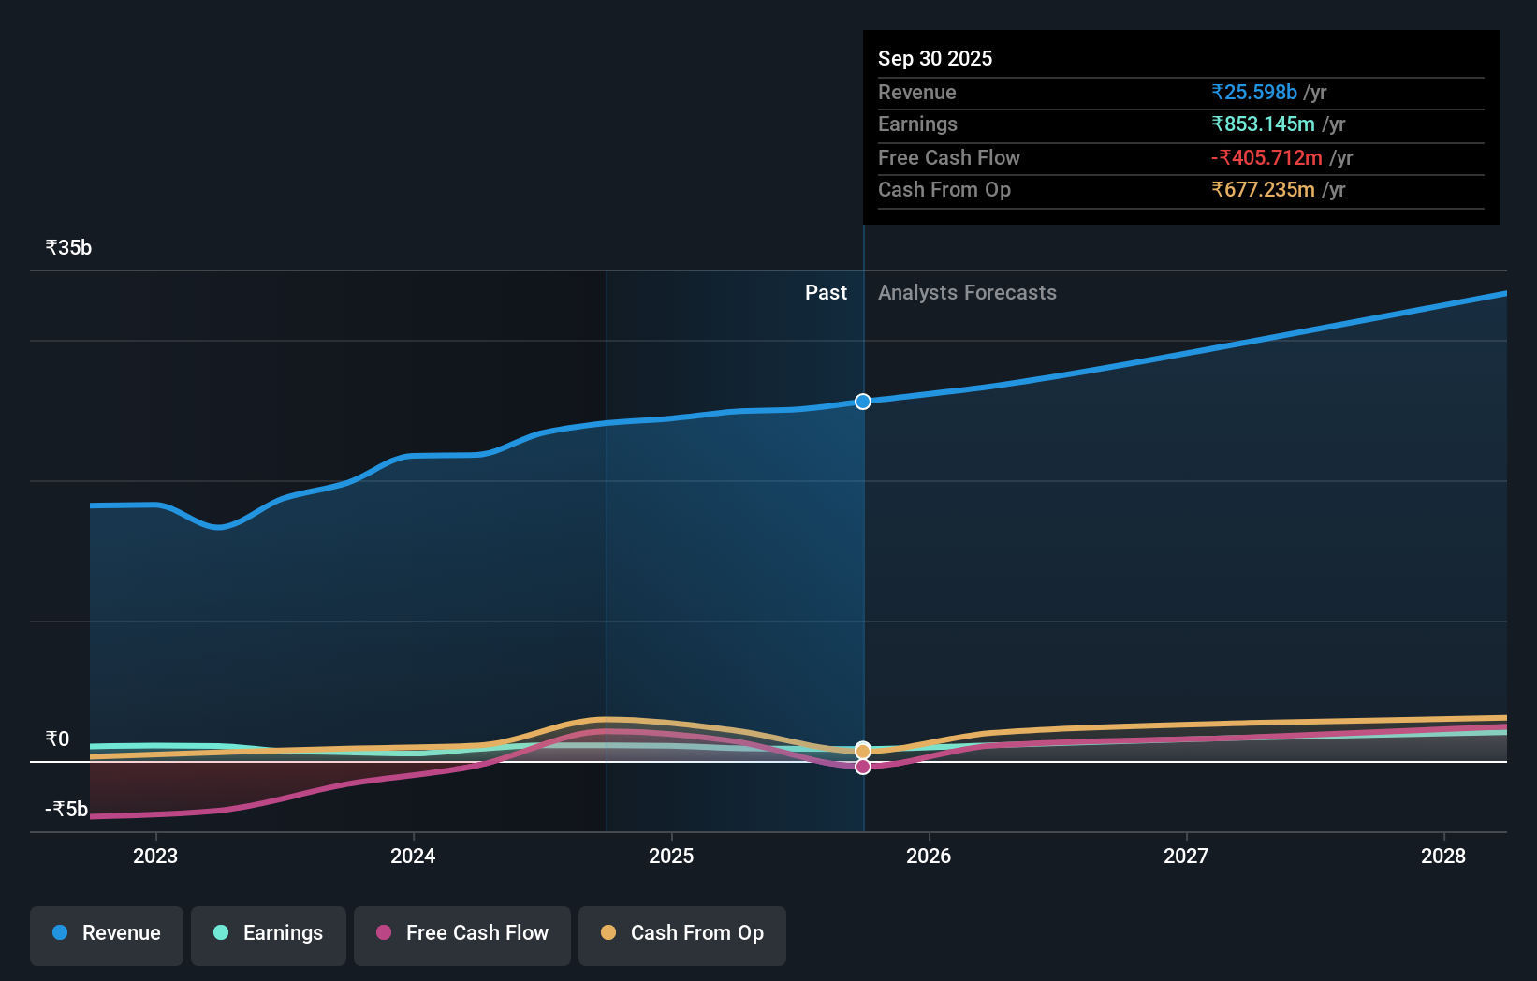Switch to the Past section of chart

826,292
